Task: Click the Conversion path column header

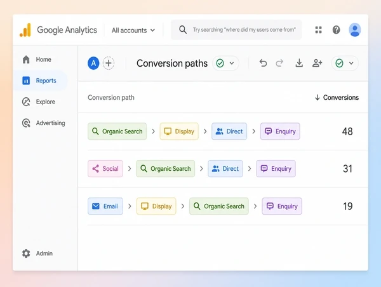Action: point(111,98)
